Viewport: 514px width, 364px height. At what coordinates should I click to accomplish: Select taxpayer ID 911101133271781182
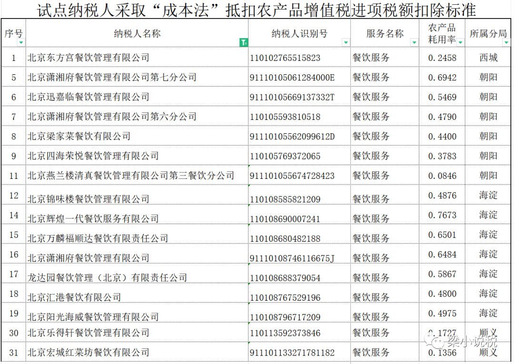tap(299, 352)
